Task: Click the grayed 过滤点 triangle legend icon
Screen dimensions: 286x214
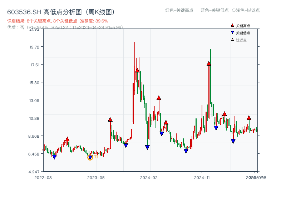Action: click(232, 39)
